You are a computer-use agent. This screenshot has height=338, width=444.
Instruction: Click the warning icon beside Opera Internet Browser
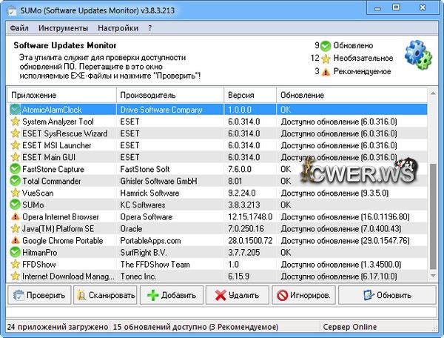(x=15, y=216)
